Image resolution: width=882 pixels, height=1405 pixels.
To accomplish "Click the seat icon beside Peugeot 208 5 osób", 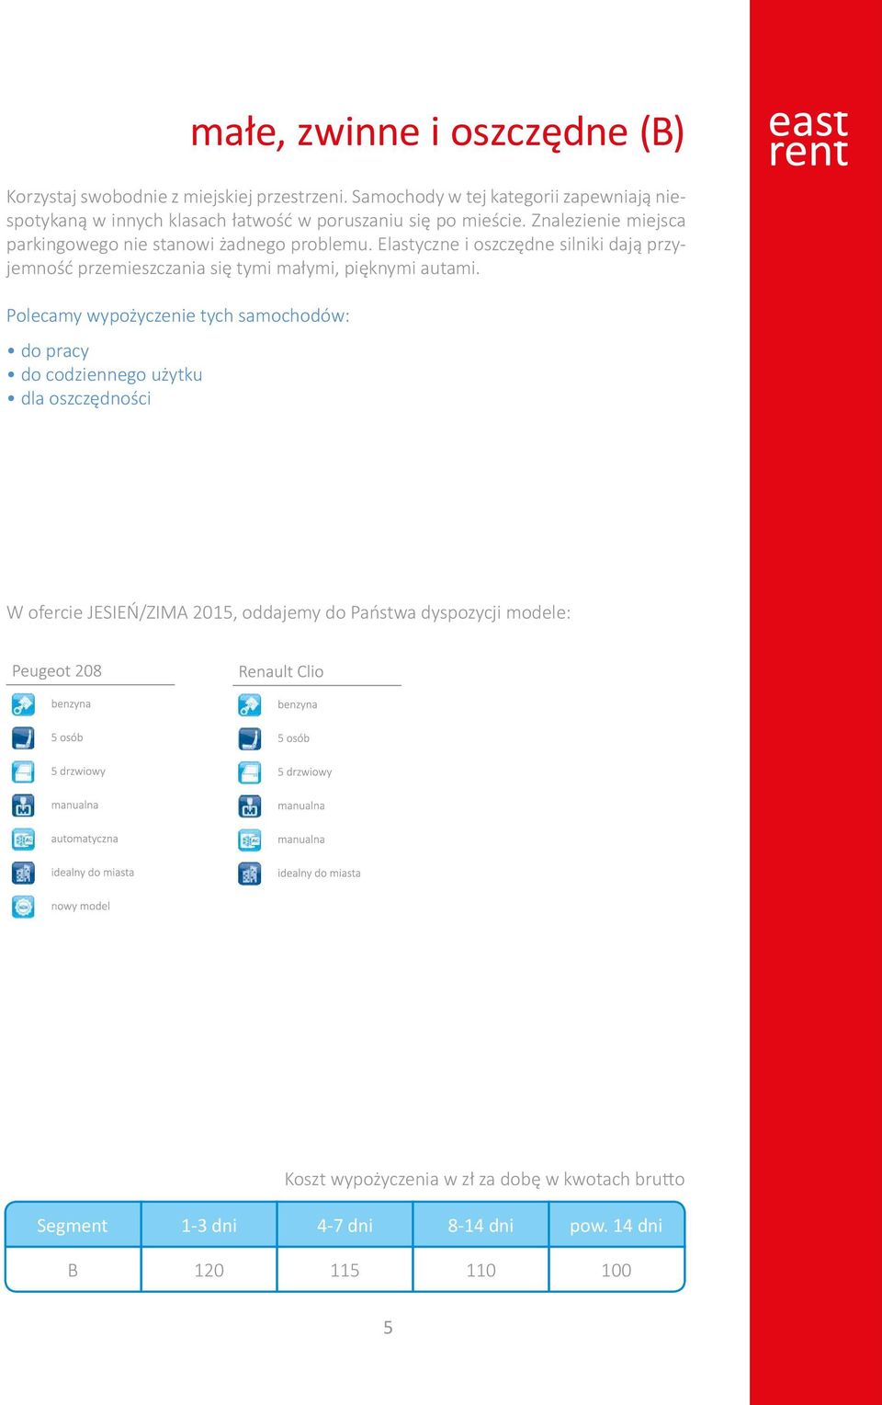I will click(23, 737).
